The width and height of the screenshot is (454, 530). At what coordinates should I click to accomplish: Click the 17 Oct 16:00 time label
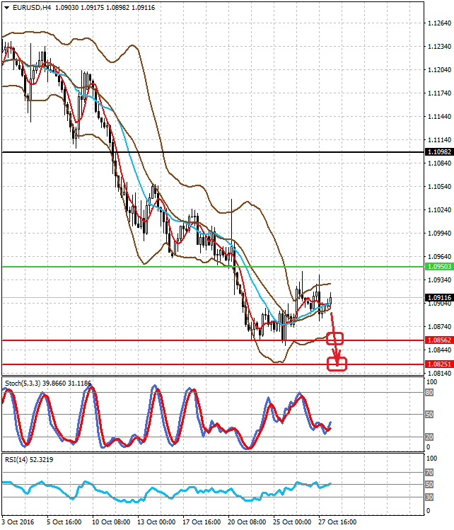[x=202, y=522]
